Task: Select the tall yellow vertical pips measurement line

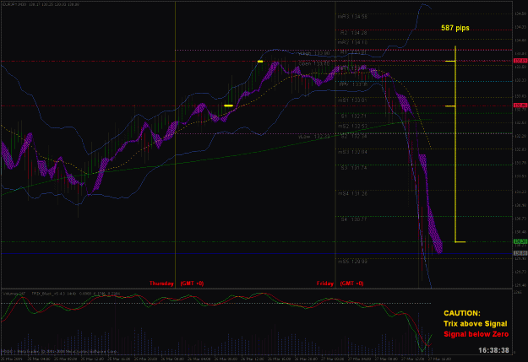Action: [455, 144]
